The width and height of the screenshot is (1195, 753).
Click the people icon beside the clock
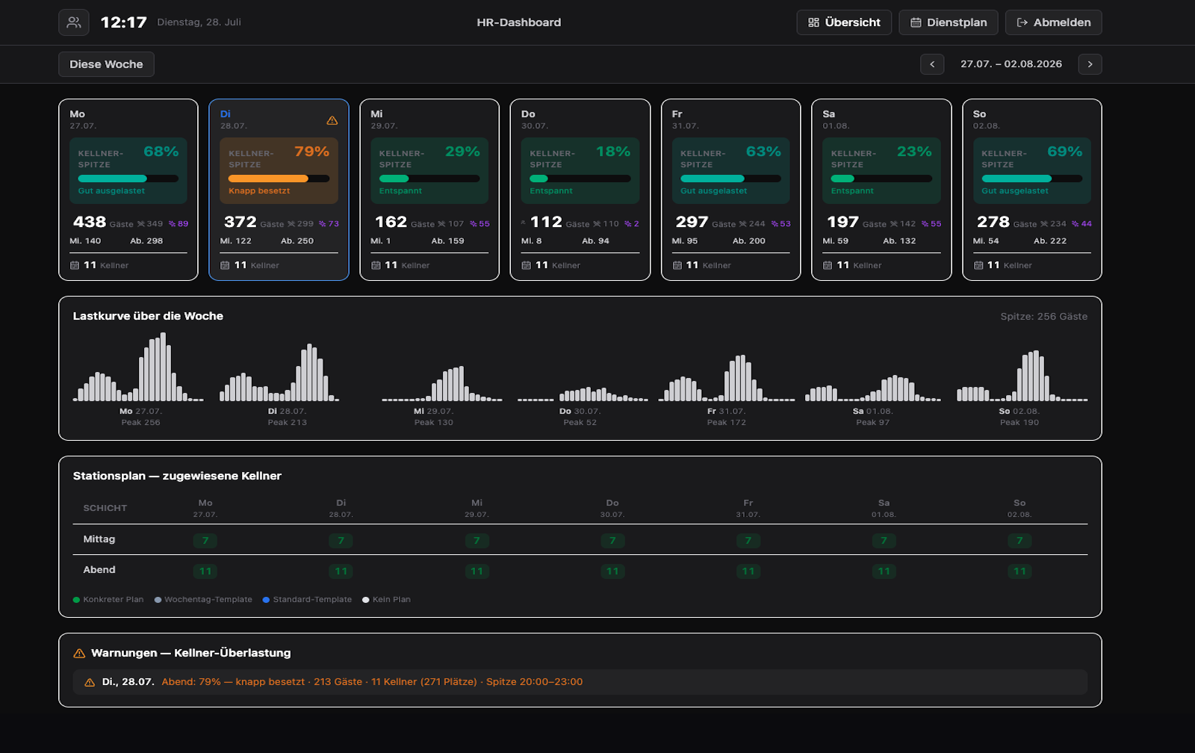[x=74, y=22]
